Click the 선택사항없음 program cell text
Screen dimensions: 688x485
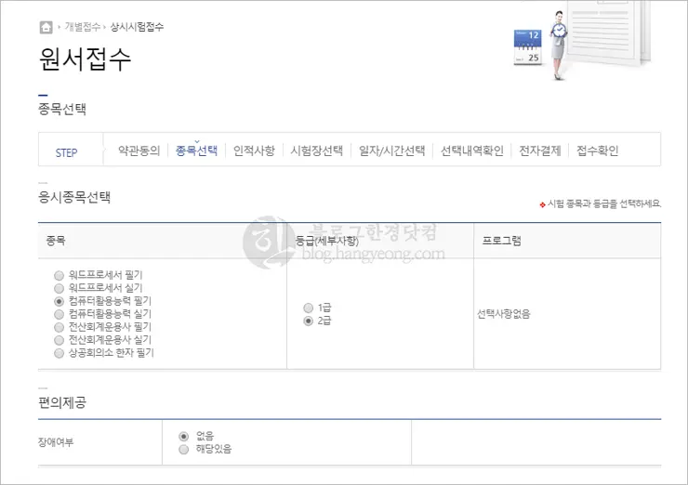click(x=504, y=314)
